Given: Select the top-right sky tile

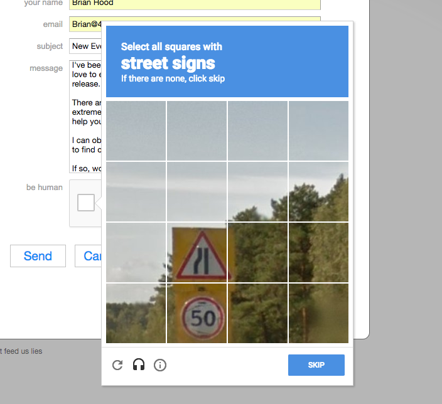Looking at the screenshot, I should point(318,130).
